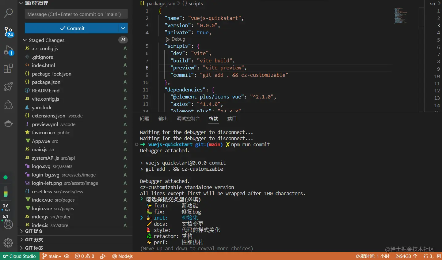Open the Run and Debug view

8,50
